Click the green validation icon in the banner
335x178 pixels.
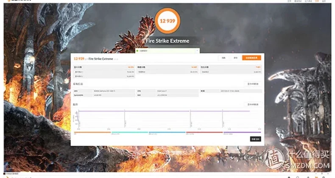coord(137,50)
